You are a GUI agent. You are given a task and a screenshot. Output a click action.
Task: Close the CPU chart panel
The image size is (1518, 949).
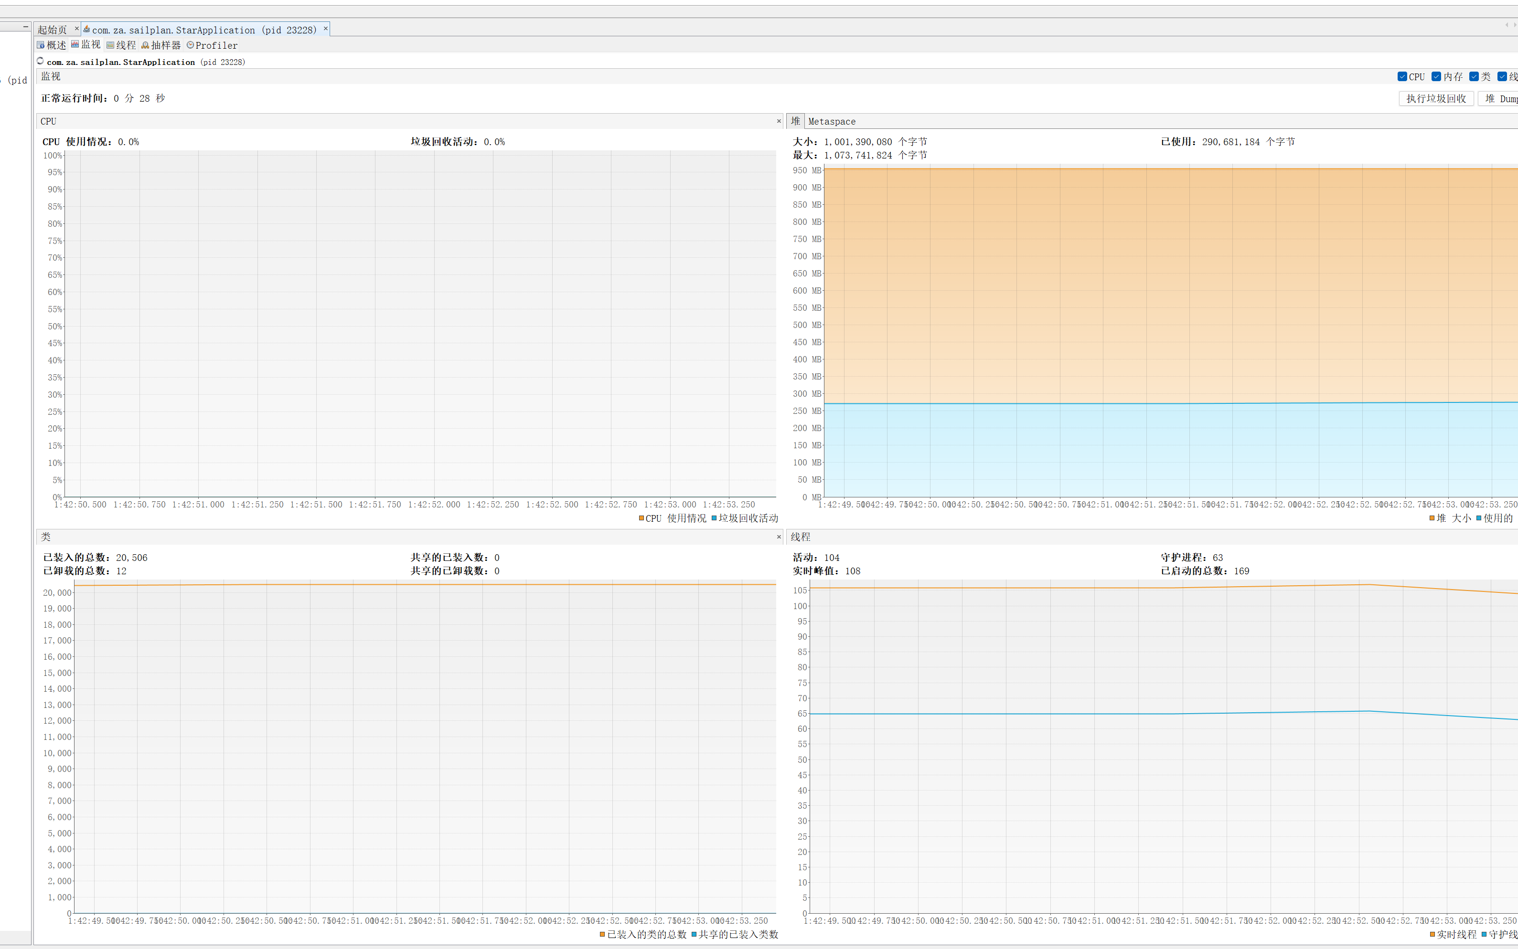779,121
